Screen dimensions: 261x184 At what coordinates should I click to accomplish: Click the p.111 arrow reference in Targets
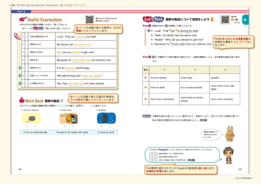pyautogui.click(x=191, y=160)
